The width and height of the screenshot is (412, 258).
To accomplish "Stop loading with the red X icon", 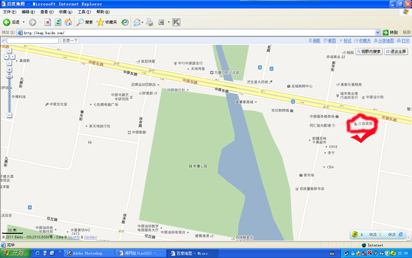I will [x=48, y=22].
